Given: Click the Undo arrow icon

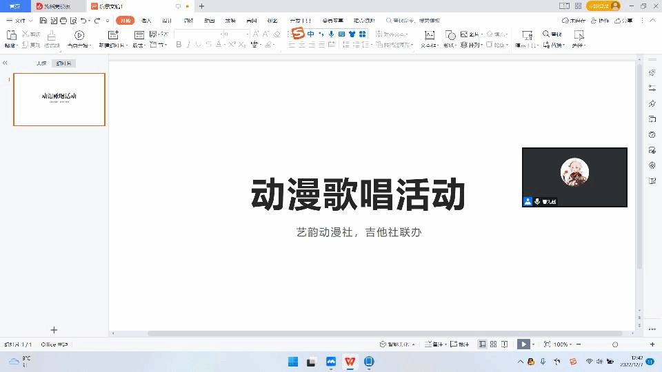Looking at the screenshot, I should point(83,21).
